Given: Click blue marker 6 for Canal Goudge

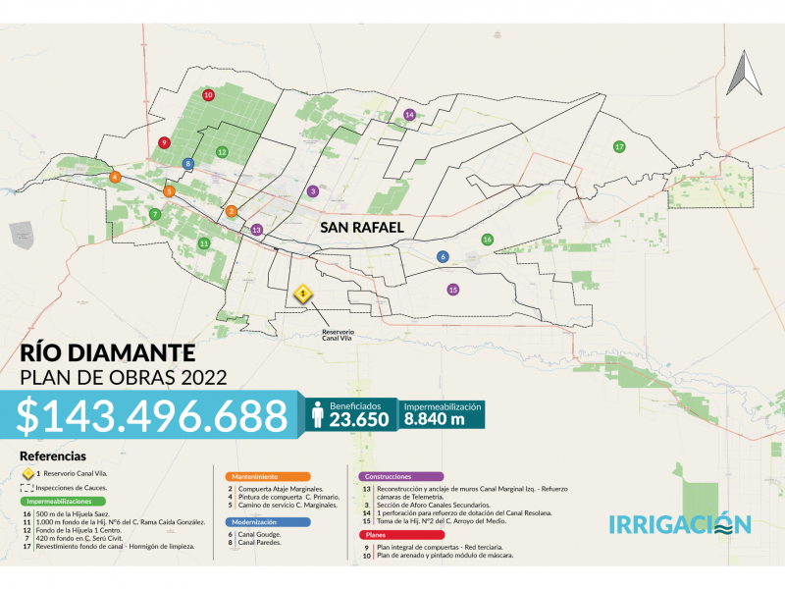Looking at the screenshot, I should coord(443,256).
